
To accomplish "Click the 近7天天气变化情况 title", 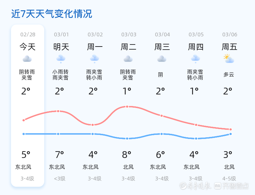I will point(52,14).
